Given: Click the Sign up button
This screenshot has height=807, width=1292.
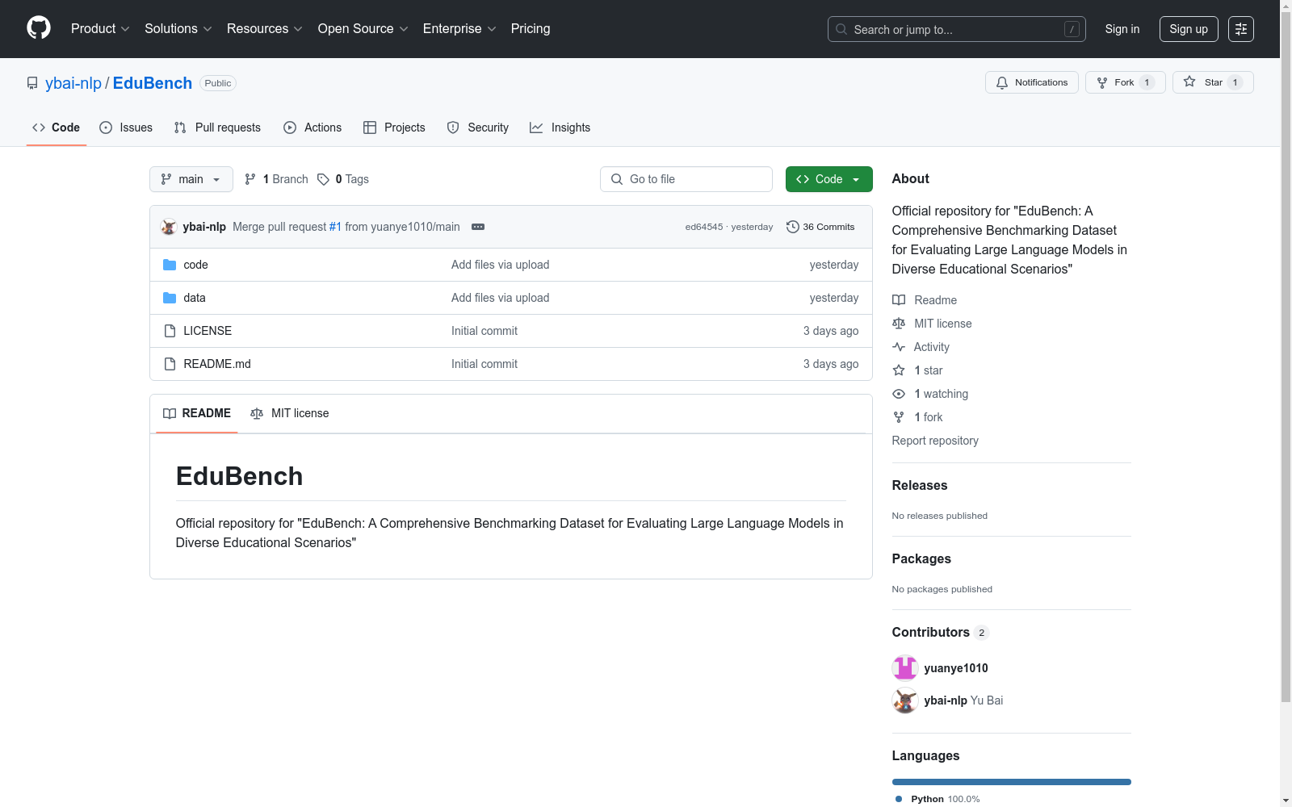Looking at the screenshot, I should [1189, 29].
